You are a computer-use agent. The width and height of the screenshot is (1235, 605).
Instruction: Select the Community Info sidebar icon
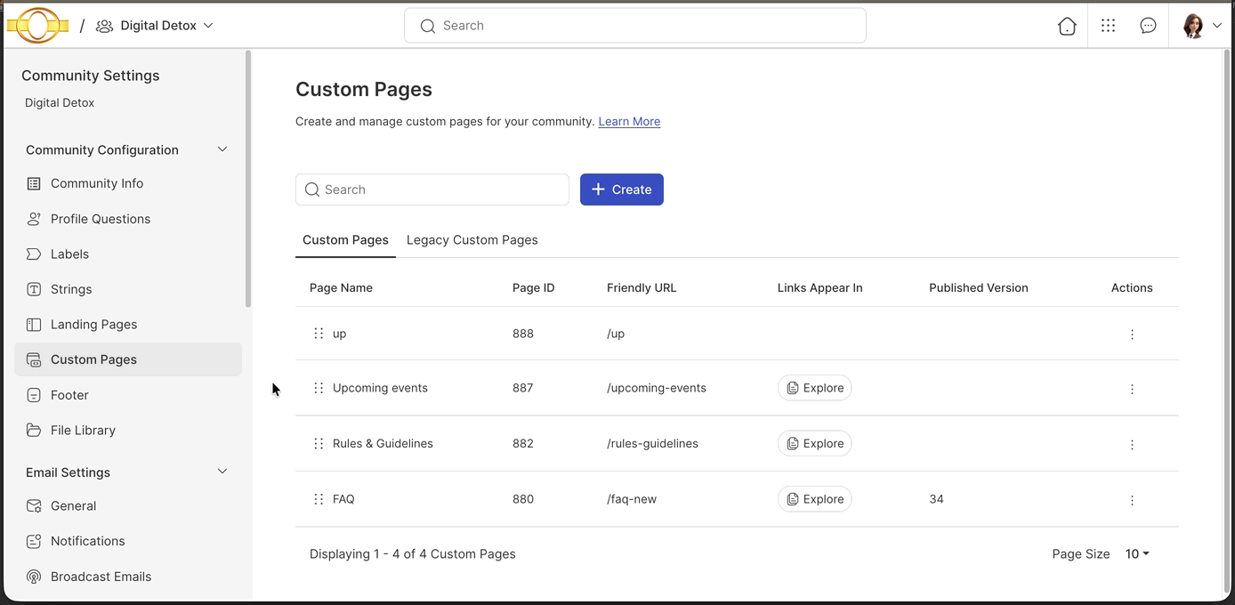click(34, 183)
